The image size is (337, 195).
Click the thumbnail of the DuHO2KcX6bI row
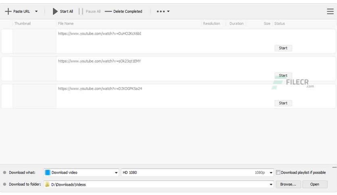34,41
